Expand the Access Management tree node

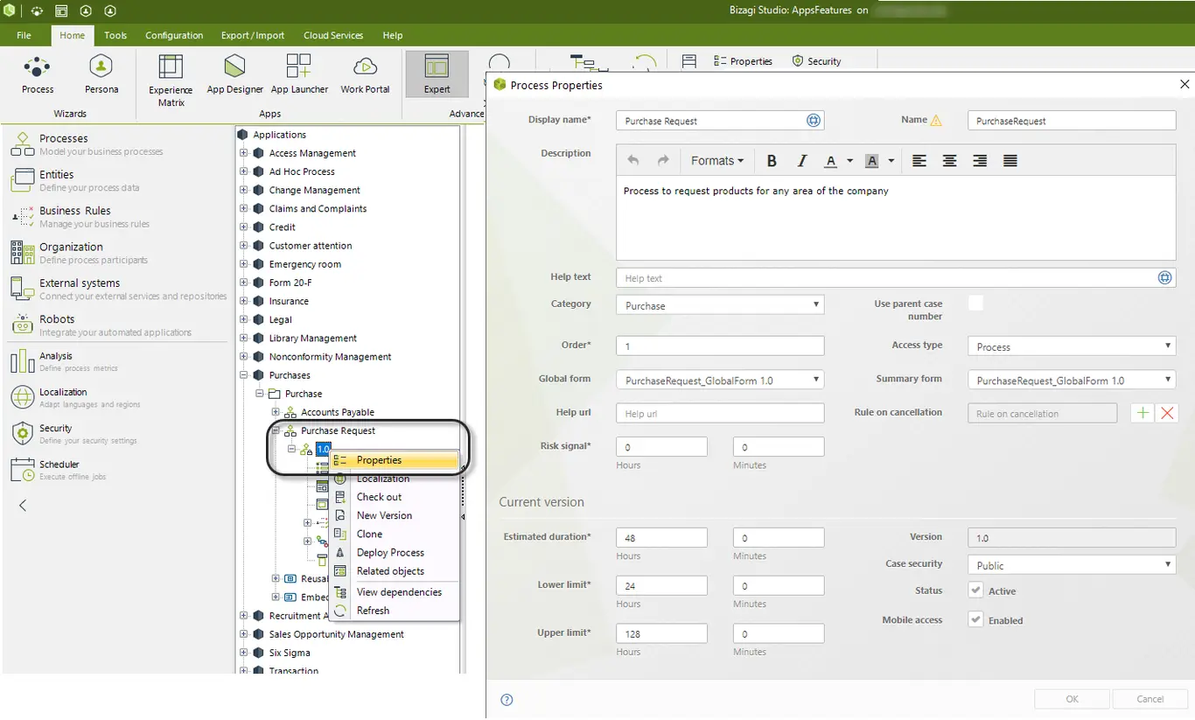244,153
